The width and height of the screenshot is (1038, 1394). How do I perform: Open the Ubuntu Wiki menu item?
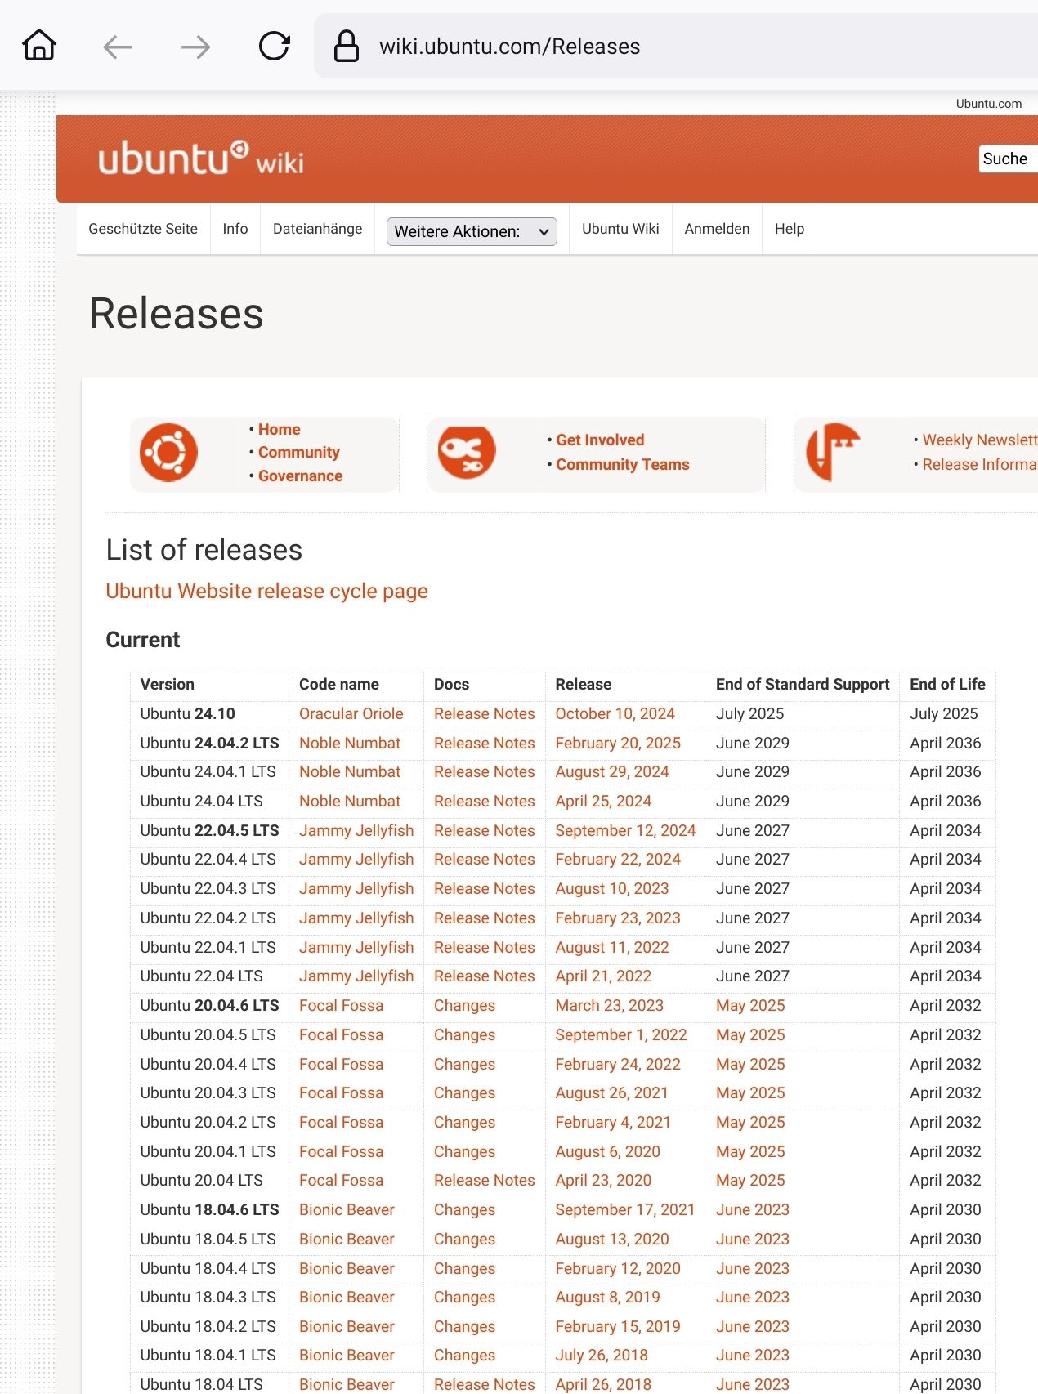(620, 229)
